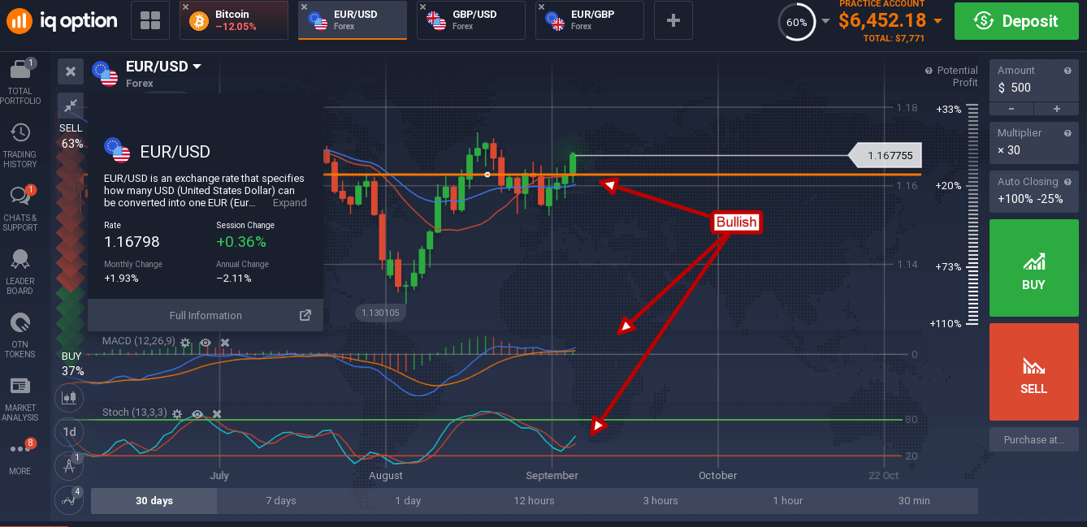1087x527 pixels.
Task: Open the practice account balance dropdown
Action: click(x=938, y=20)
